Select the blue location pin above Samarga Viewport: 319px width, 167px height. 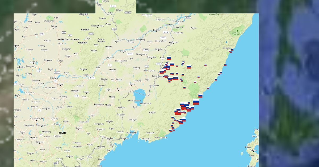[226, 42]
